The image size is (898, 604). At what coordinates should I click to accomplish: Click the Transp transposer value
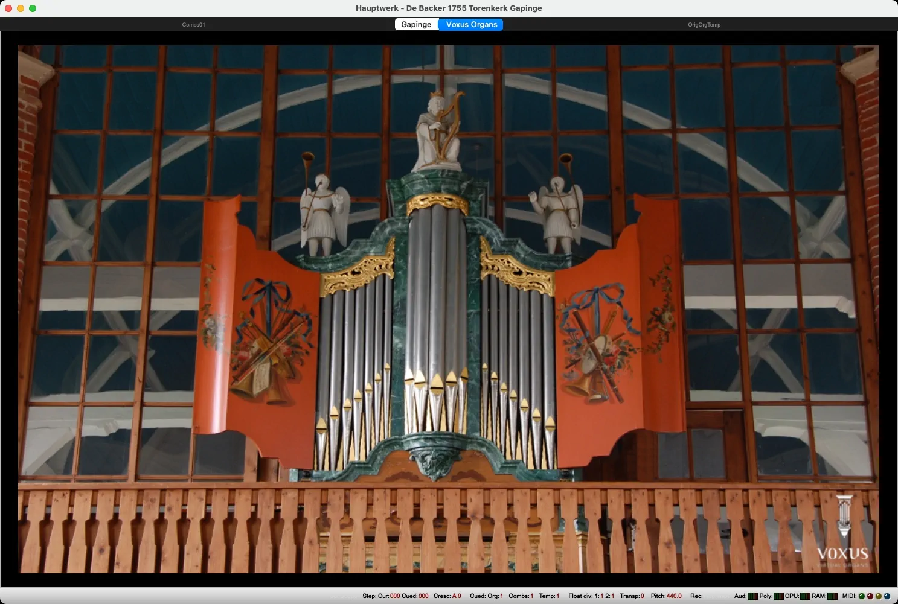[642, 596]
